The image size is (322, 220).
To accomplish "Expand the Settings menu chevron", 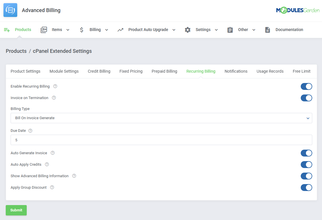I will tap(216, 30).
